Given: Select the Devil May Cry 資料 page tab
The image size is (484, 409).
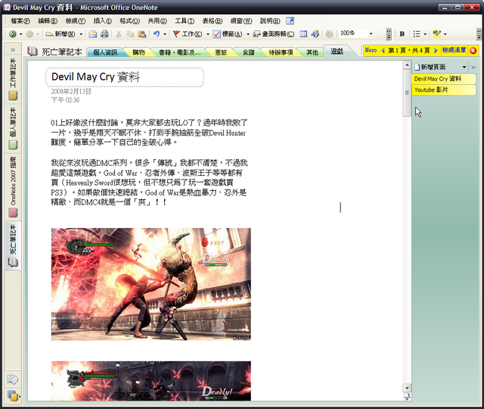Looking at the screenshot, I should [444, 79].
